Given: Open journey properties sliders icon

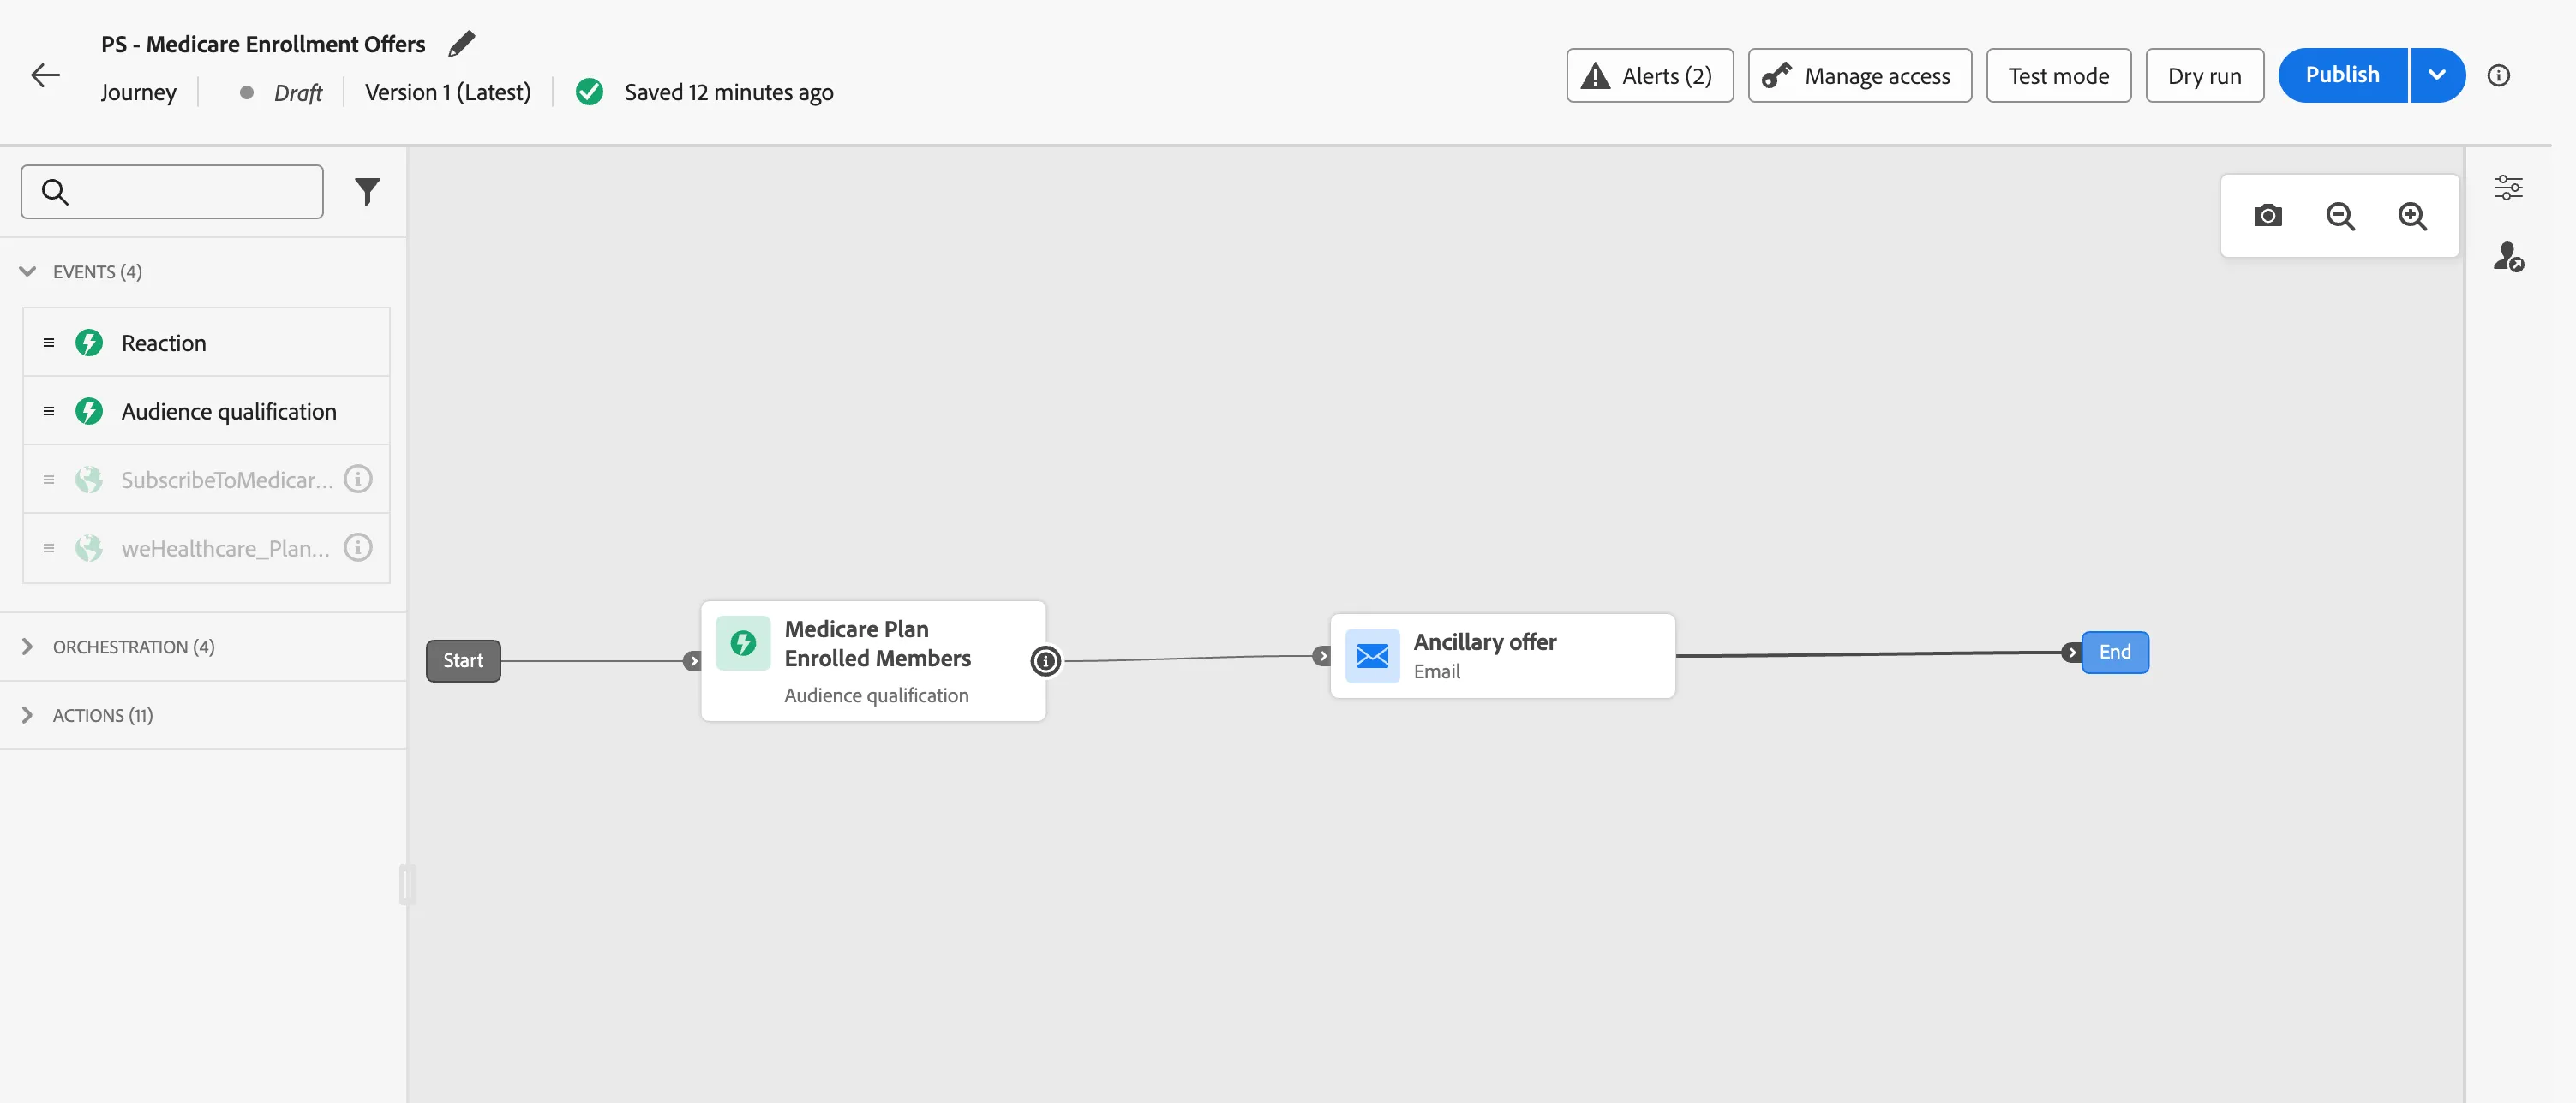Looking at the screenshot, I should click(2508, 188).
